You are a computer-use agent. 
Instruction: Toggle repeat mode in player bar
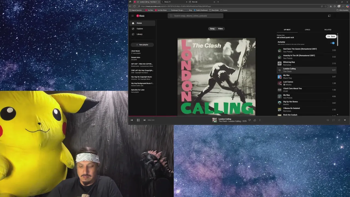[x=333, y=120]
